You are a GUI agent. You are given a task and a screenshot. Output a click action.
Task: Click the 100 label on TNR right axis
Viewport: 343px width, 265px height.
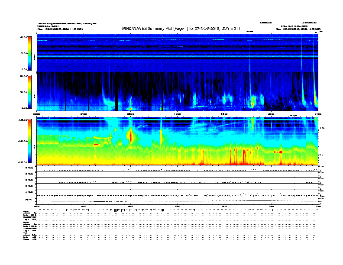[322, 128]
